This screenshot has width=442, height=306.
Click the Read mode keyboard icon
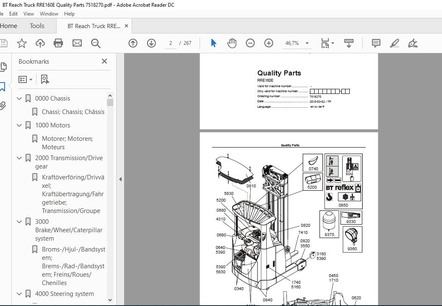tap(349, 43)
